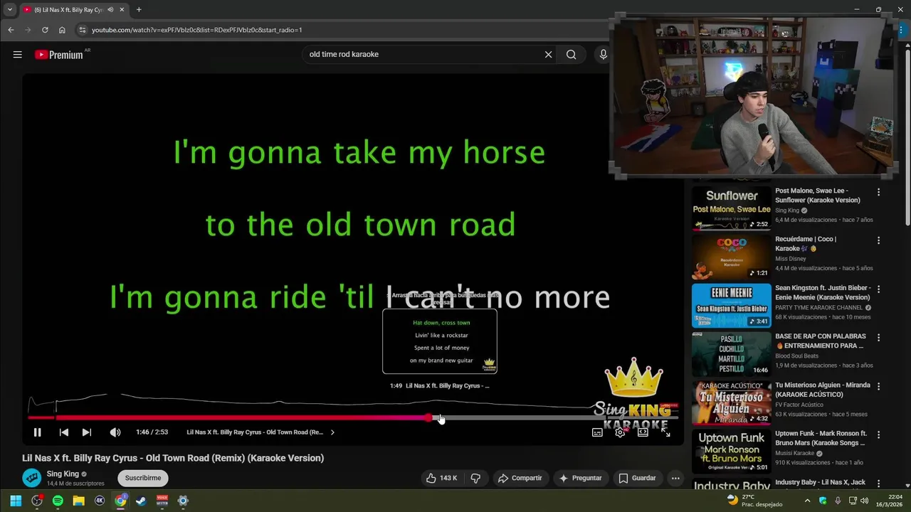Run search with the magnifier button

[571, 55]
